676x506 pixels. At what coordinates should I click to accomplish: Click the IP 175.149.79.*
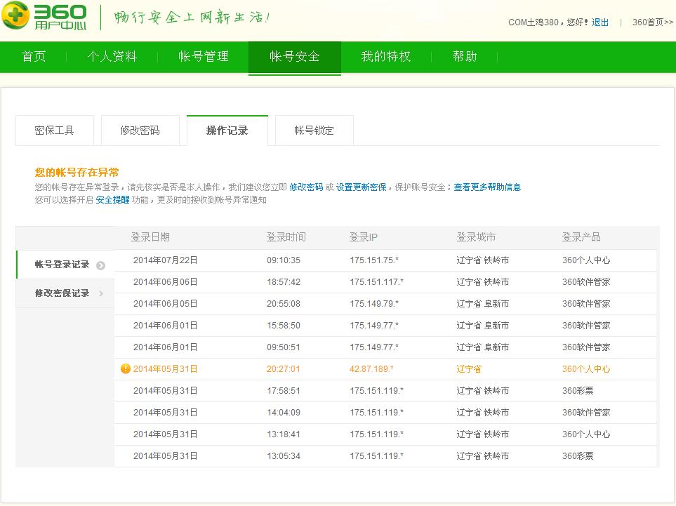[x=373, y=304]
